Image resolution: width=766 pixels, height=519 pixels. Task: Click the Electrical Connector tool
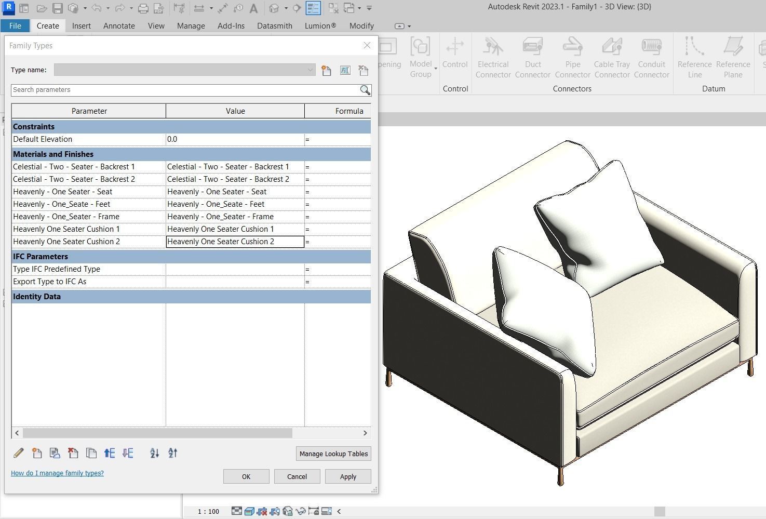(x=493, y=58)
